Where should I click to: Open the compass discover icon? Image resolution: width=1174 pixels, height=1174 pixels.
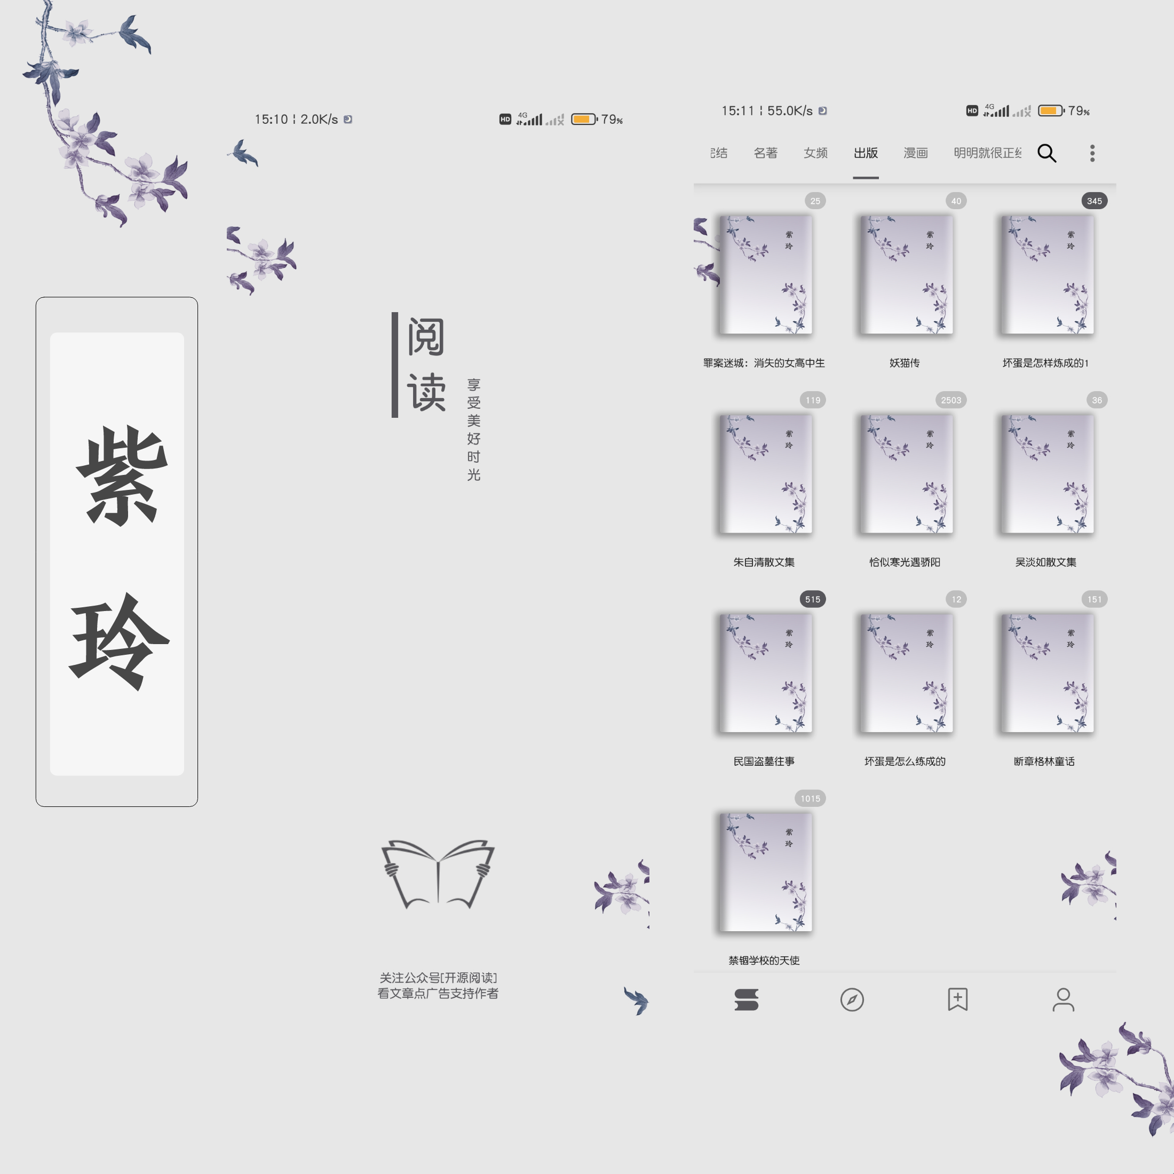pos(852,1000)
